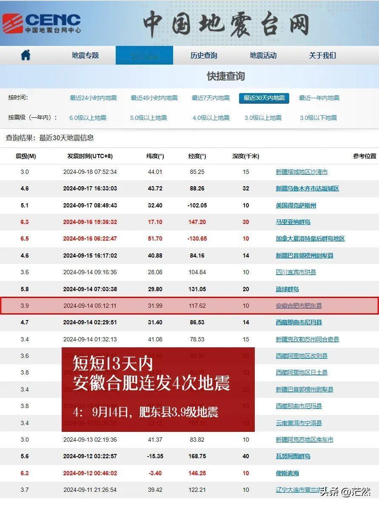Screen dimensions: 379x505
Task: Select time cell 2024-09-18 07:52:34
Action: pos(90,172)
